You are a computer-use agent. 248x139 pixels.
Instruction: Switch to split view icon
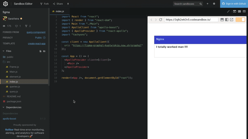click(x=244, y=11)
